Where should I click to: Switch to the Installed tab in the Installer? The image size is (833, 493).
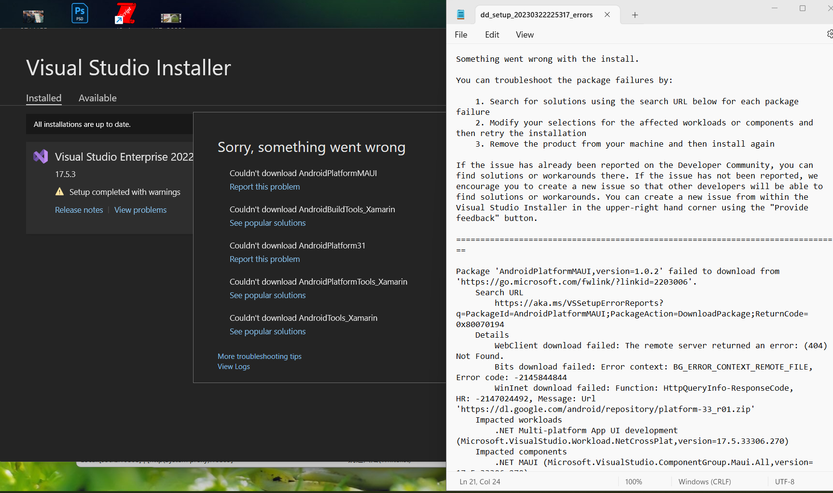pos(43,98)
